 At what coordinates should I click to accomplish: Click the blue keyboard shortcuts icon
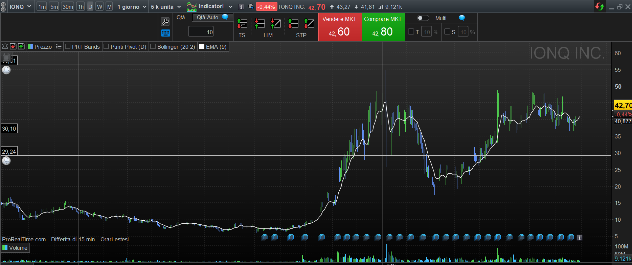(x=165, y=33)
